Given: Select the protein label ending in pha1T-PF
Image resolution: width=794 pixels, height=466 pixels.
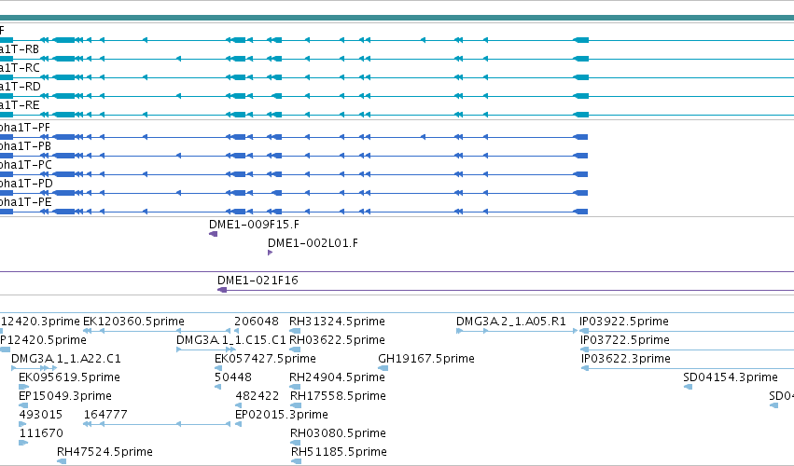Looking at the screenshot, I should coord(25,128).
